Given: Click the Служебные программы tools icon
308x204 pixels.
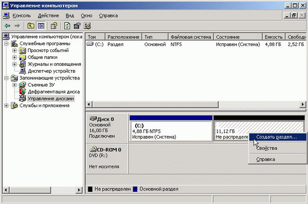Looking at the screenshot, I should click(x=14, y=44).
